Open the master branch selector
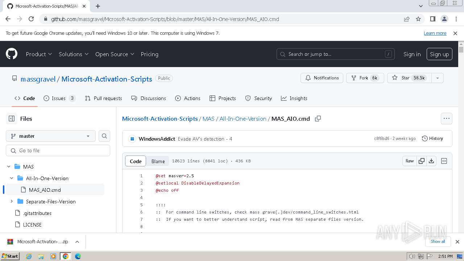This screenshot has width=464, height=261. [x=51, y=136]
